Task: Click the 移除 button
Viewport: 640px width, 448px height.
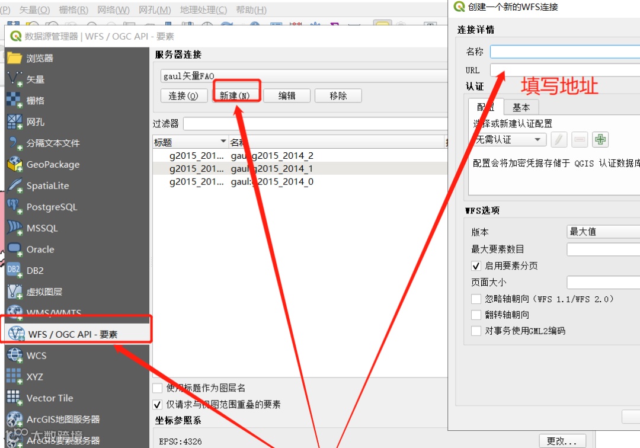Action: pyautogui.click(x=338, y=96)
